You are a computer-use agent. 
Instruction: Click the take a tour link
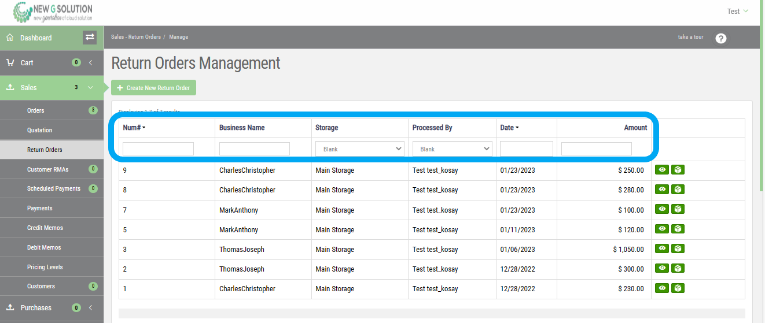(x=690, y=37)
